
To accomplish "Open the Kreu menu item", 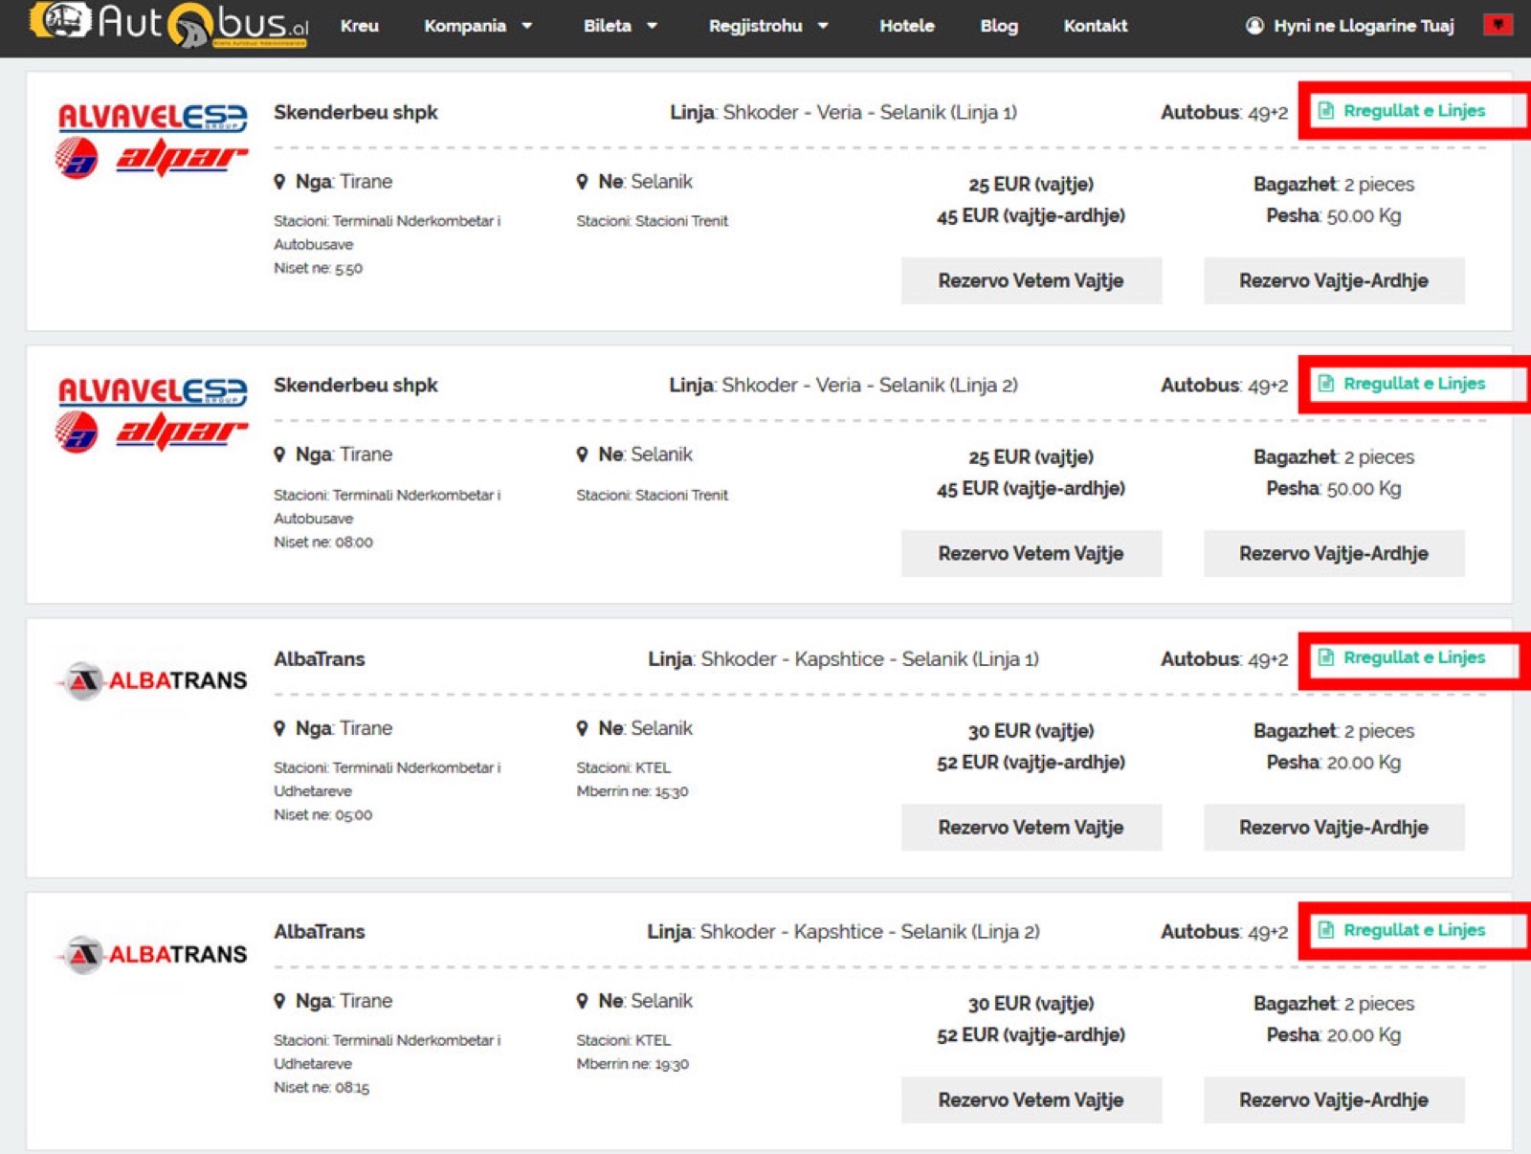I will pyautogui.click(x=360, y=26).
